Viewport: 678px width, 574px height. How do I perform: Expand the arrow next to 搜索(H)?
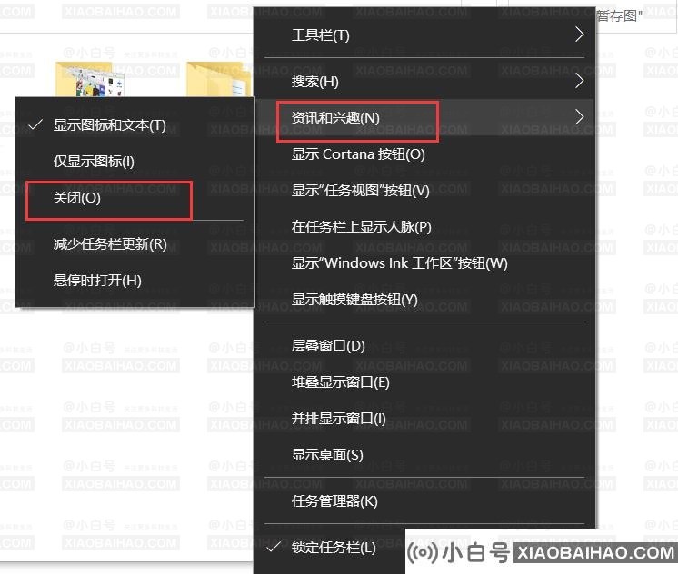pyautogui.click(x=580, y=81)
